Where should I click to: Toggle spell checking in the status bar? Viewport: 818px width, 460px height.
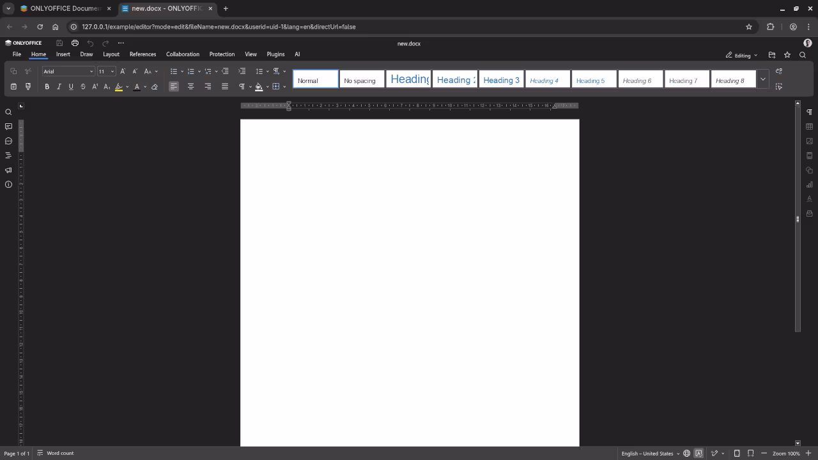[698, 453]
